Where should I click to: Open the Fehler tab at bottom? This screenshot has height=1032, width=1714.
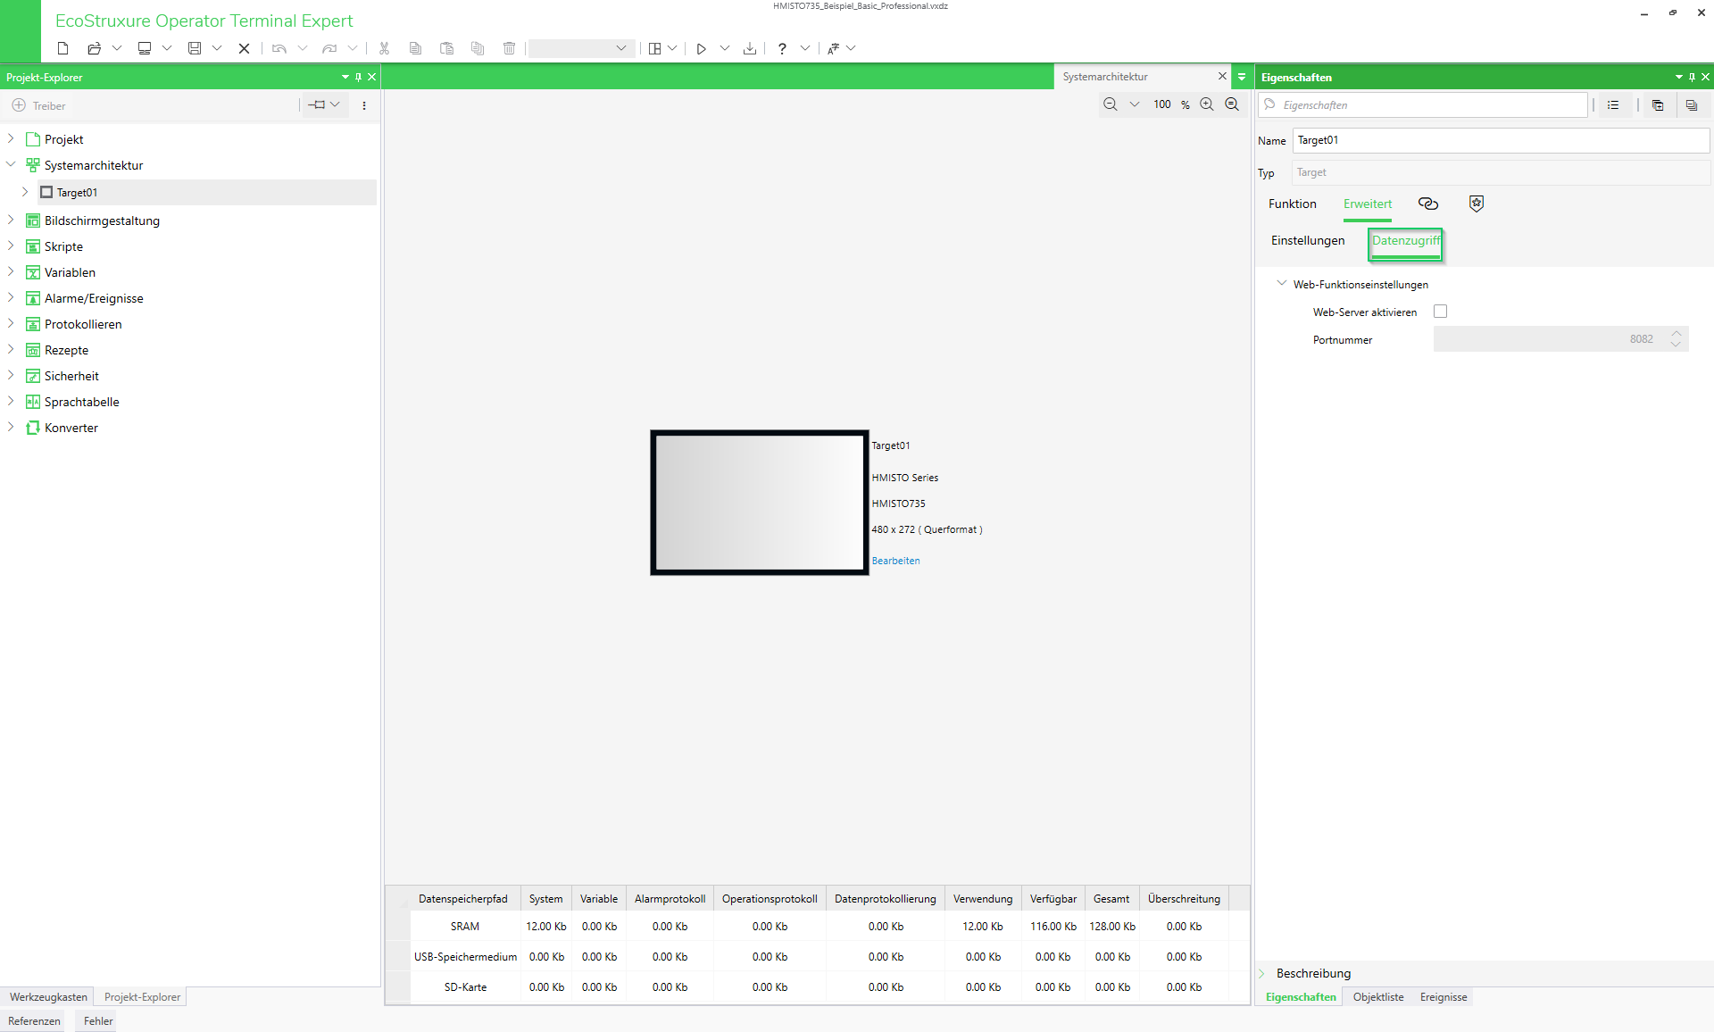tap(98, 1021)
